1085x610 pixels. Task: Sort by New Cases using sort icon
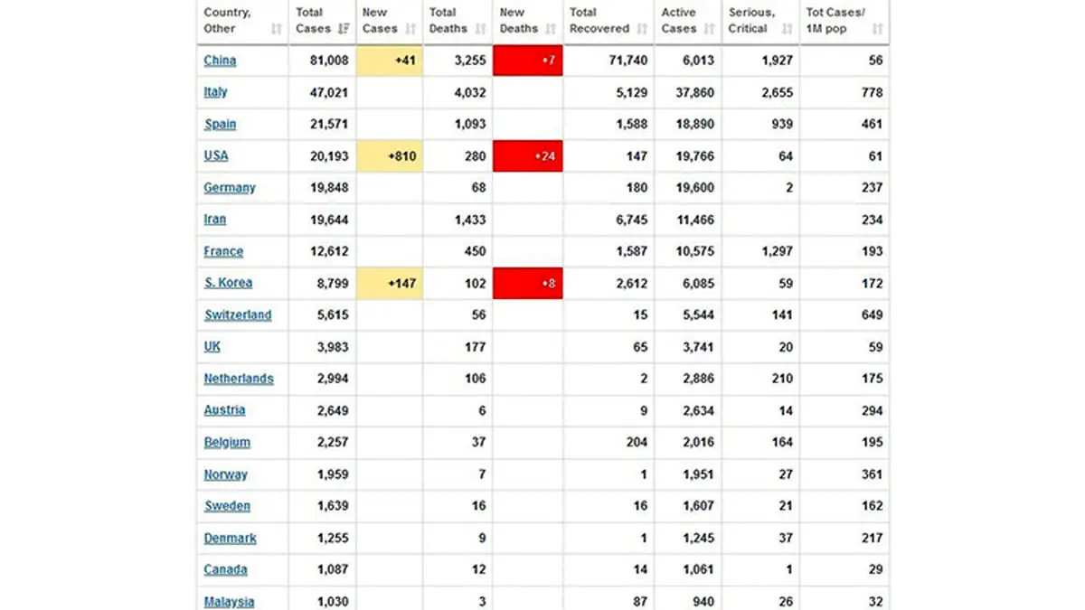[x=410, y=29]
